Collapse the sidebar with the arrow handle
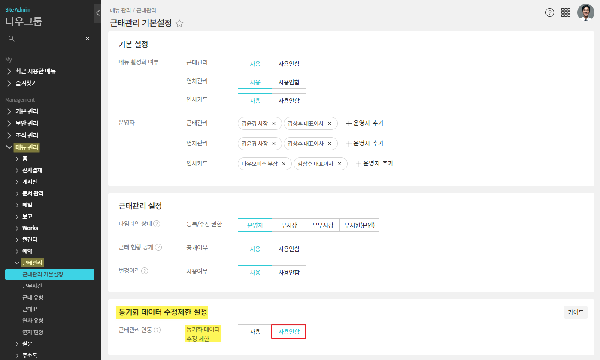Viewport: 600px width, 360px height. [97, 13]
